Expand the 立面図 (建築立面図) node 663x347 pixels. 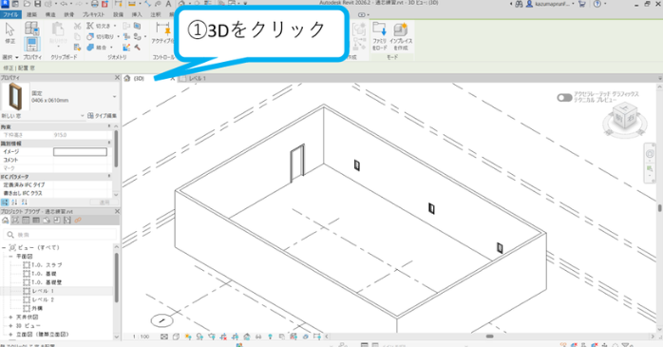coord(11,335)
